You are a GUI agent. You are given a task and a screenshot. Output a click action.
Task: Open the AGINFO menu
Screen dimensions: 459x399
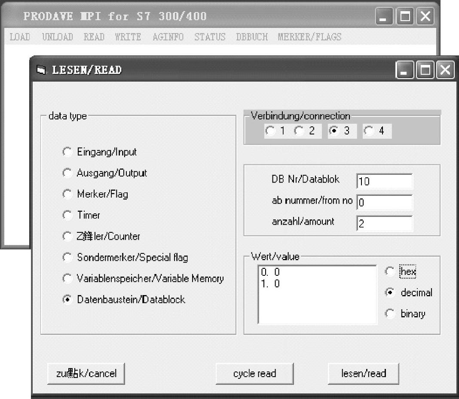click(168, 37)
